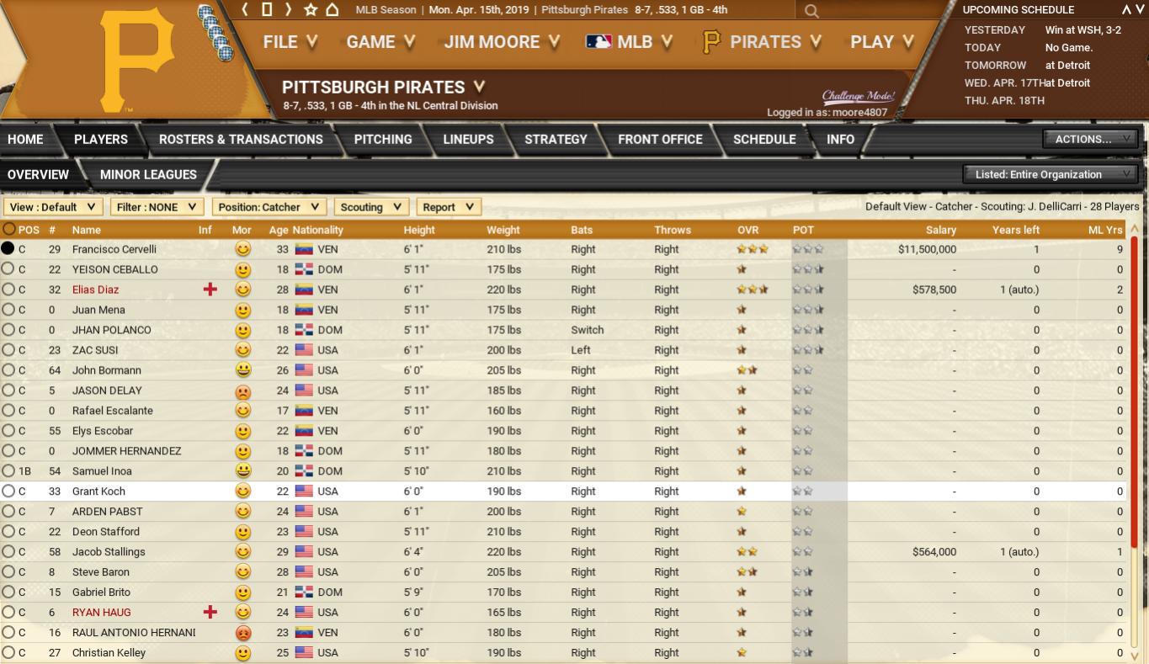Go back with the left arrow icon
Screen dimensions: 1149x664
(245, 10)
